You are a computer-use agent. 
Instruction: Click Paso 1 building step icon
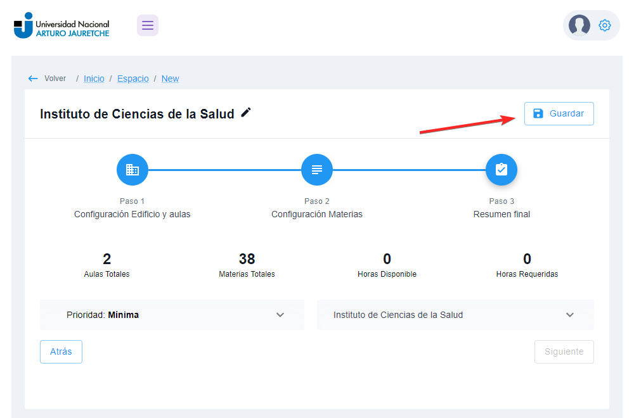(133, 170)
